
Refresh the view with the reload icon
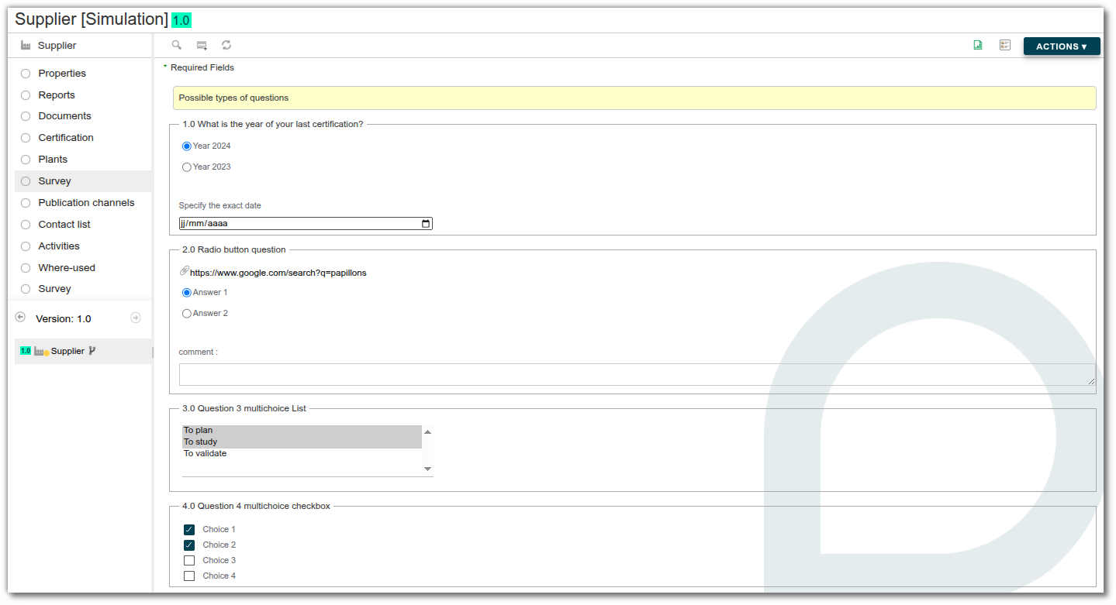pos(226,45)
